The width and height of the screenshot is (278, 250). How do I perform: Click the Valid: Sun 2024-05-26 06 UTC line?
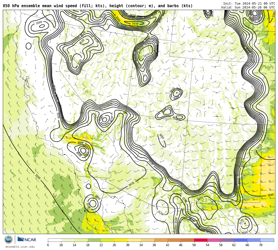[x=248, y=7]
